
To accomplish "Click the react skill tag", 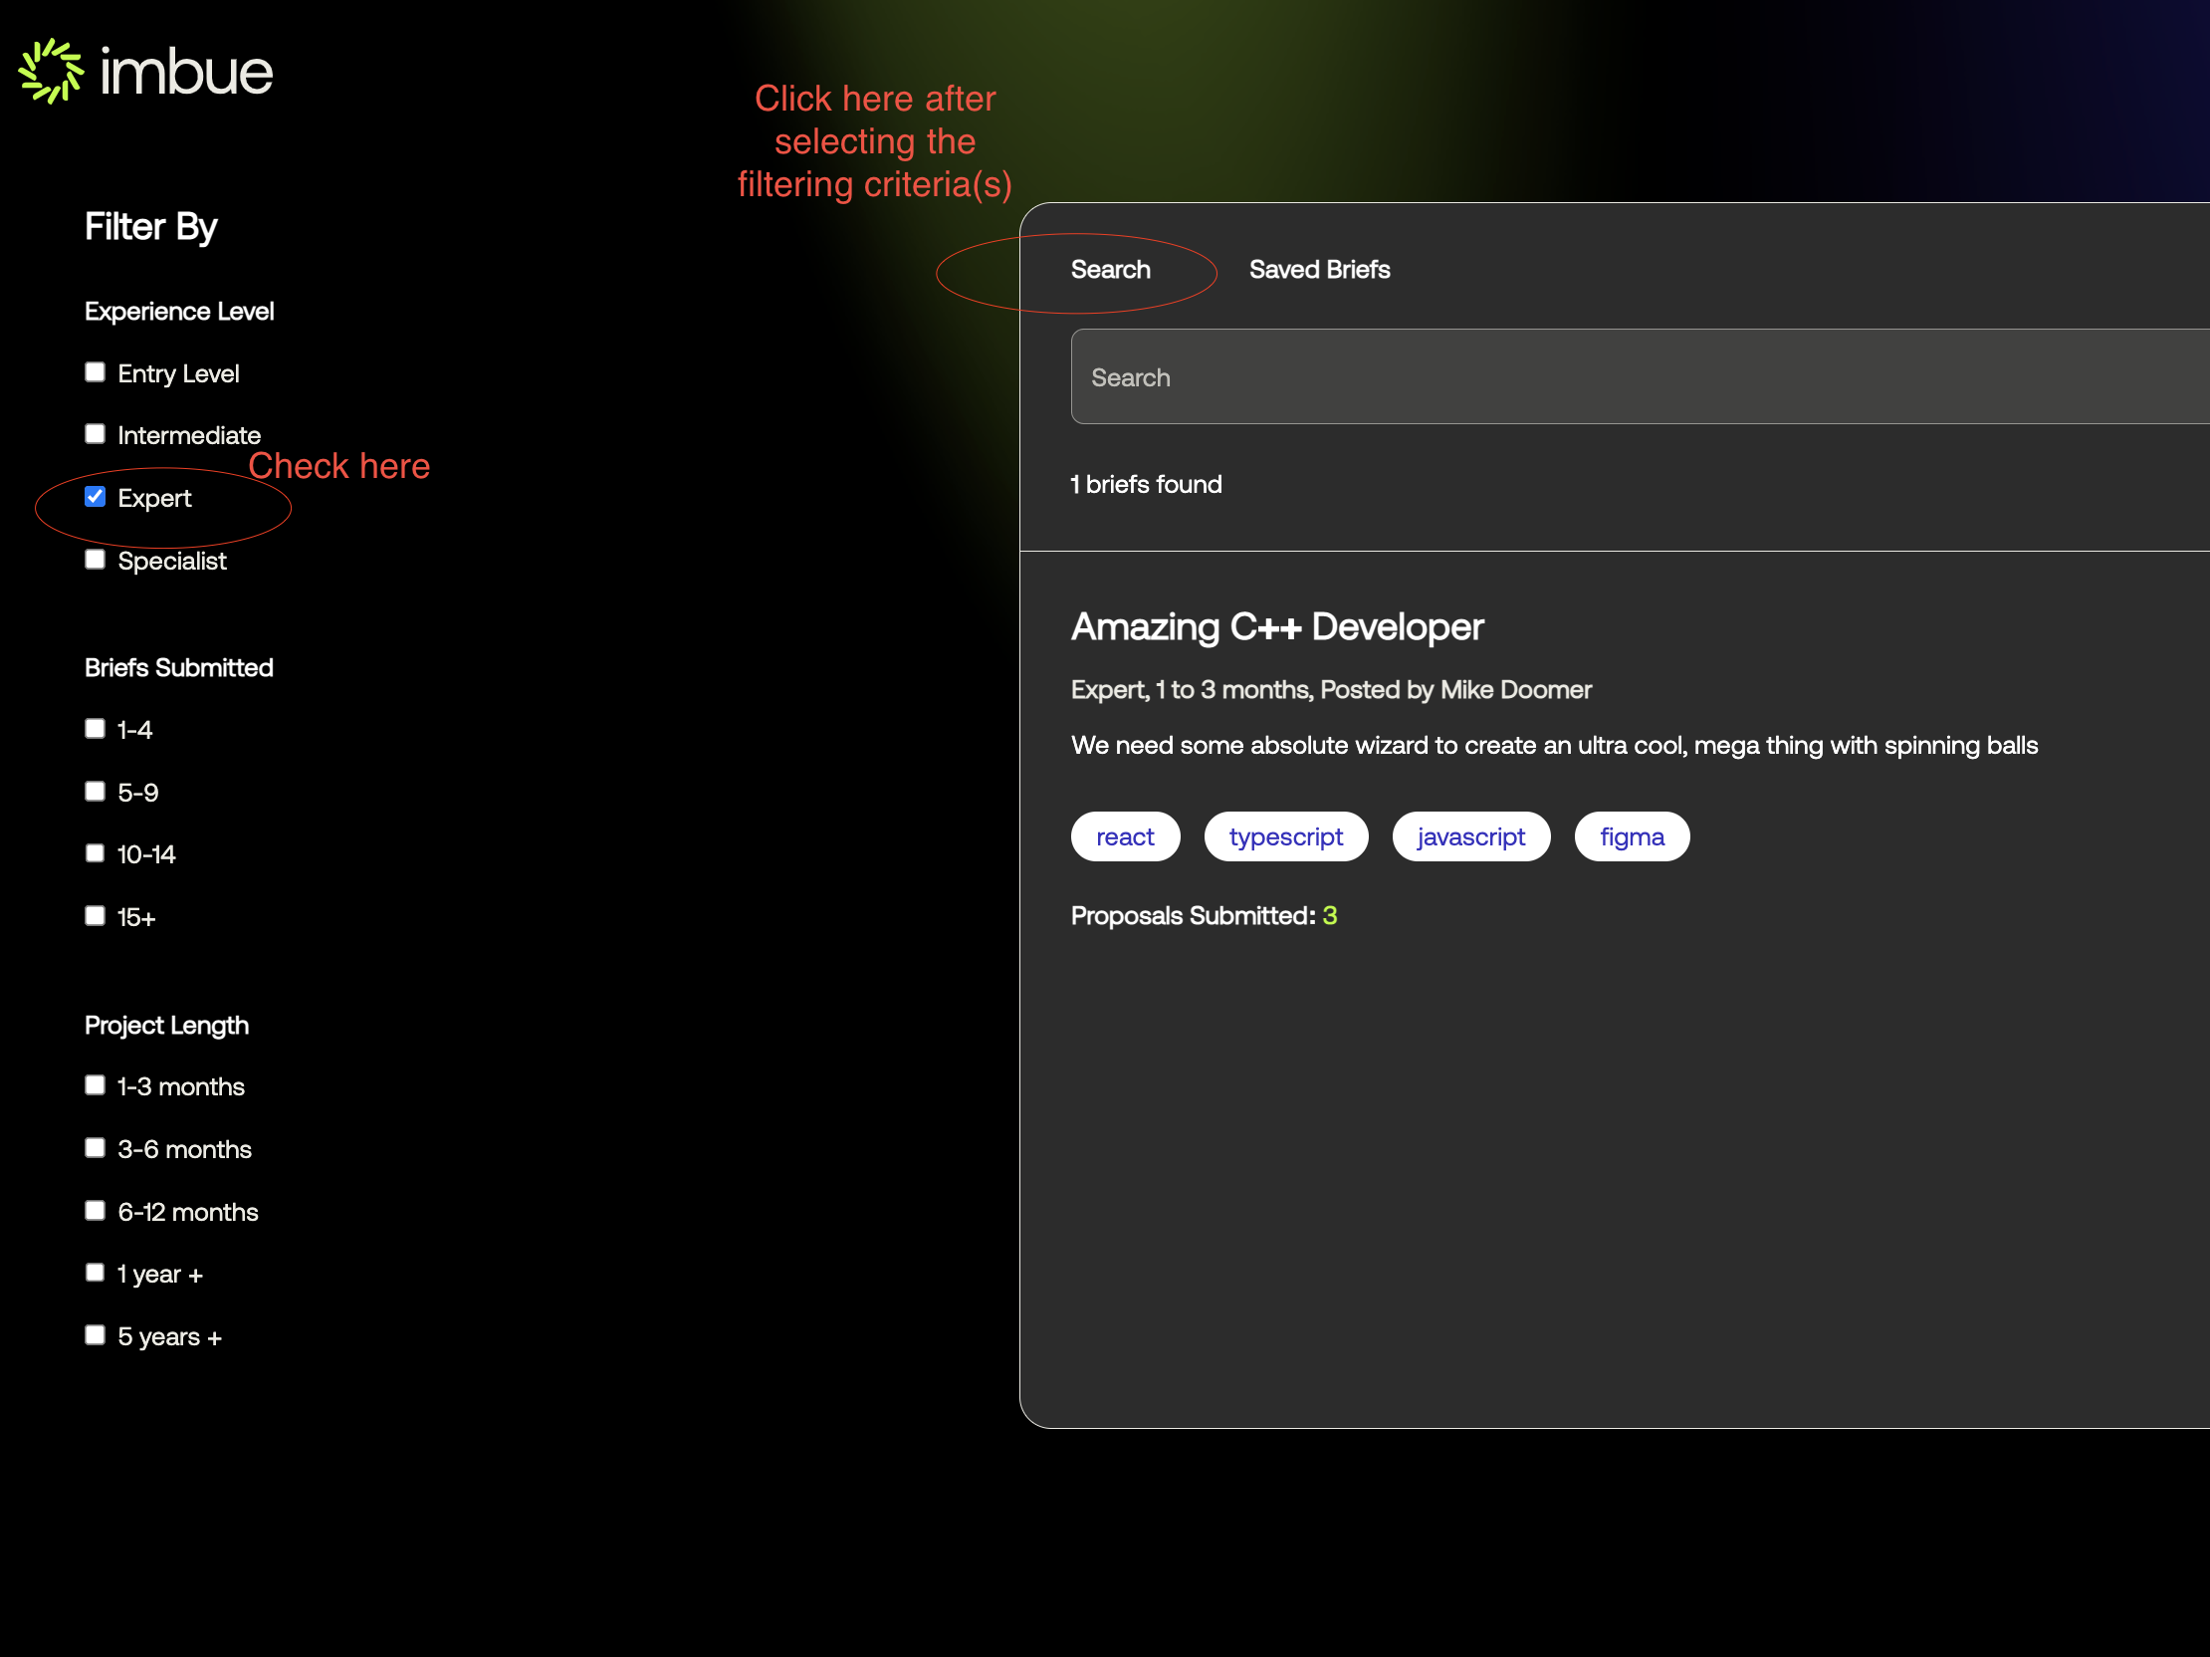I will tap(1125, 836).
